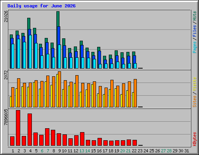This screenshot has width=199, height=155.
Task: Click the Visits legend label
Action: (194, 84)
